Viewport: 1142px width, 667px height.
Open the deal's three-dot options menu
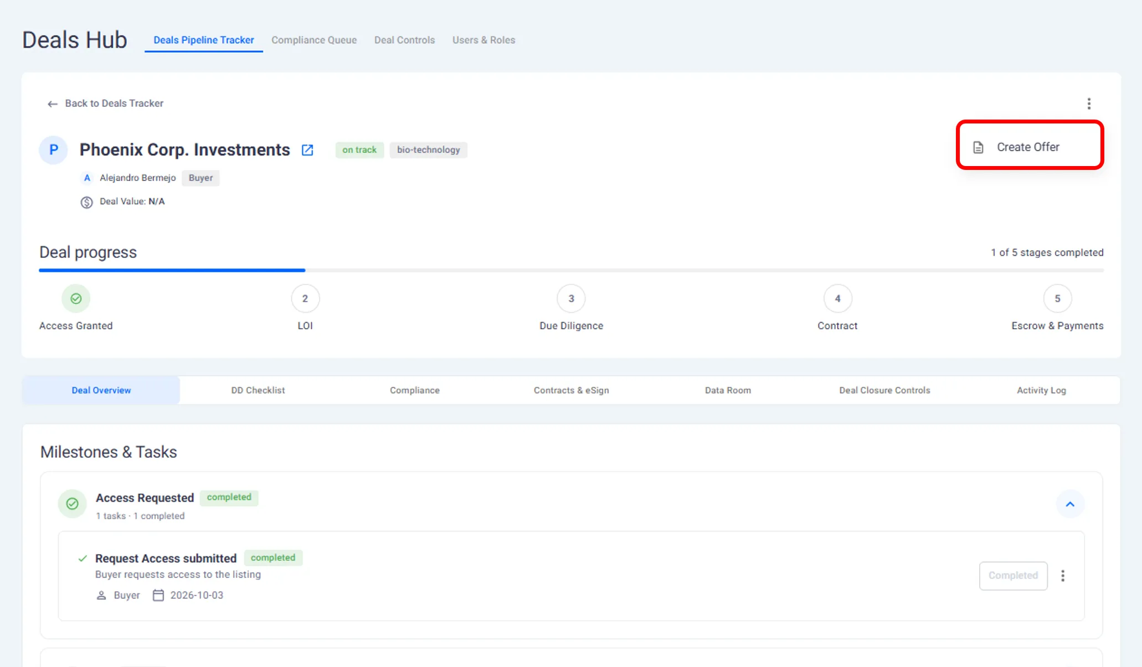(x=1089, y=104)
